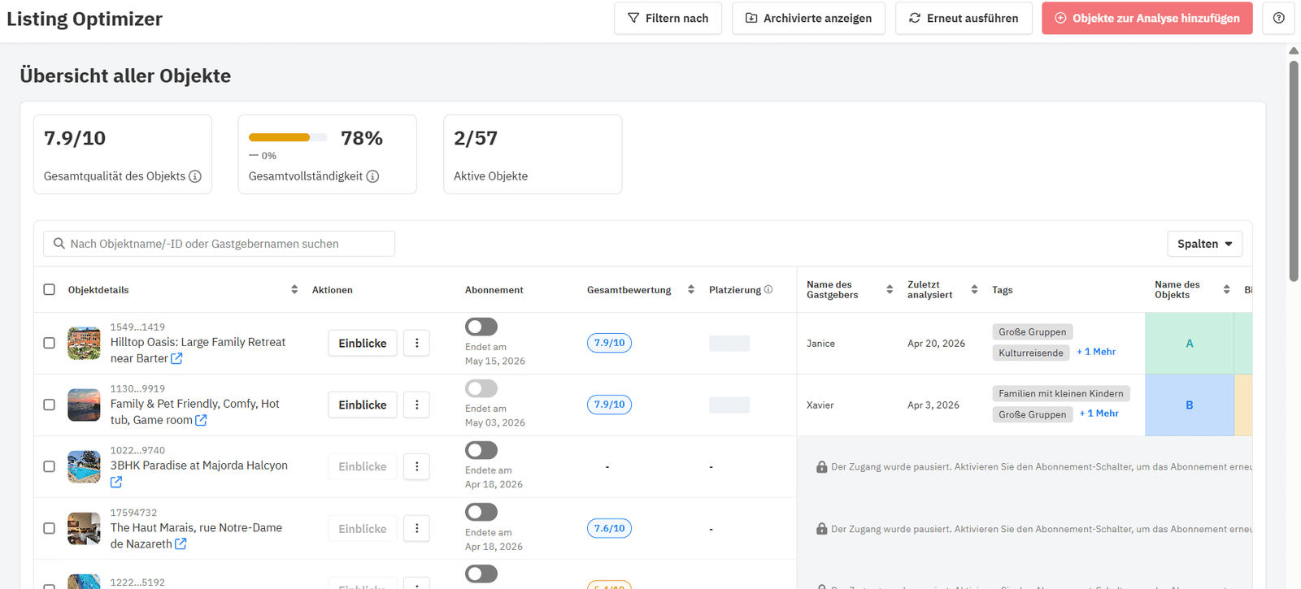Open external link icon for Hilltop Oasis listing
The width and height of the screenshot is (1301, 589).
coord(176,358)
